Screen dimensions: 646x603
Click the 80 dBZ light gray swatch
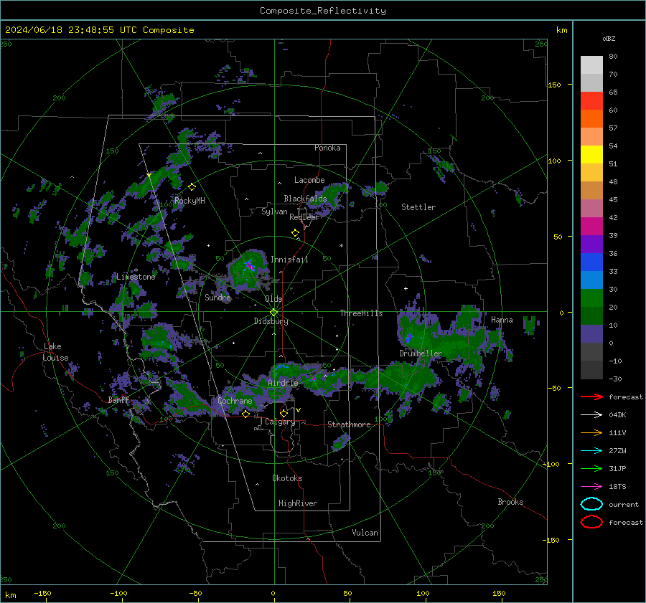click(x=591, y=65)
